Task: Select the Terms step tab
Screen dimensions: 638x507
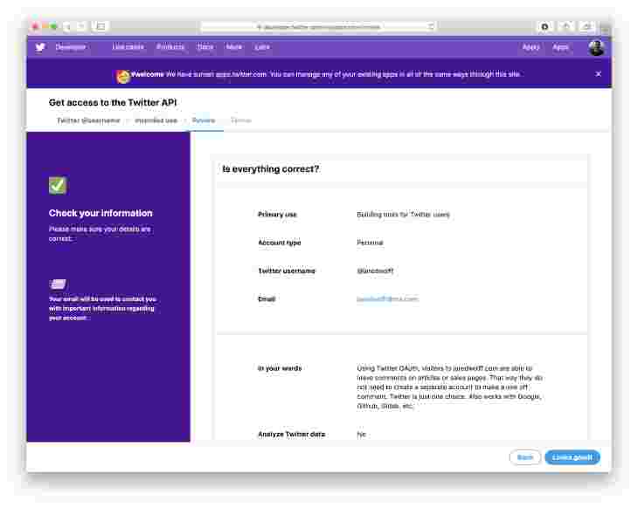Action: (x=241, y=120)
